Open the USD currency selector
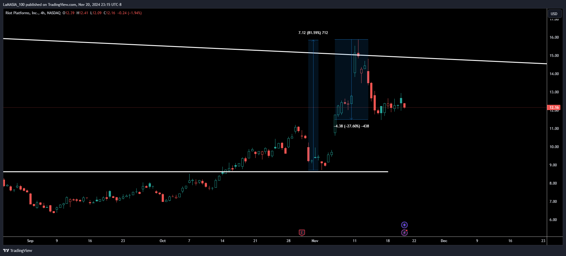566x256 pixels. click(x=554, y=14)
